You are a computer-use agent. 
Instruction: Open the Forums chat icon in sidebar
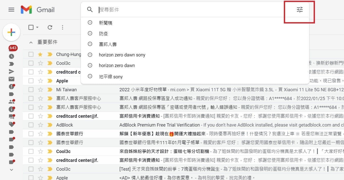12,117
